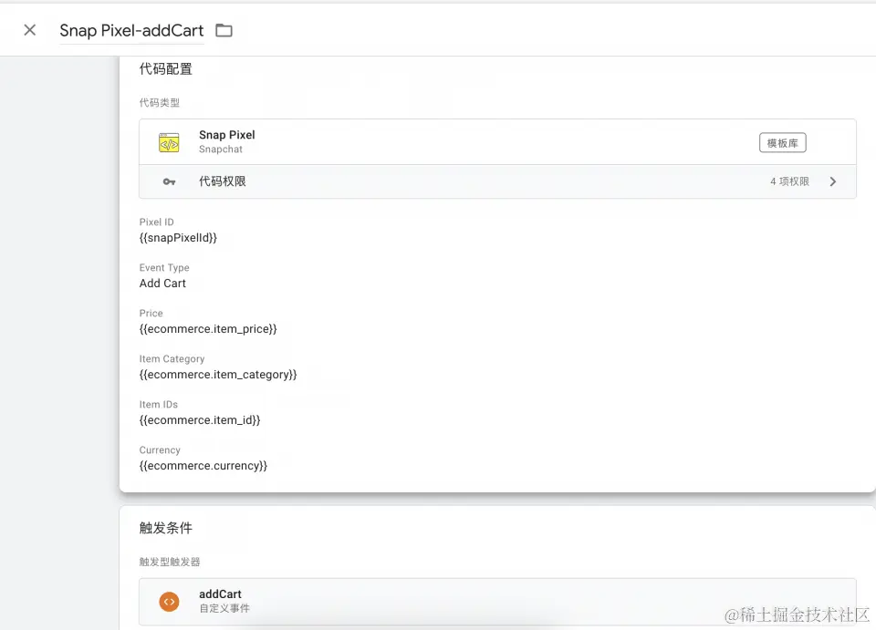Viewport: 876px width, 630px height.
Task: Click the Snapchat subtitle text
Action: click(x=221, y=150)
